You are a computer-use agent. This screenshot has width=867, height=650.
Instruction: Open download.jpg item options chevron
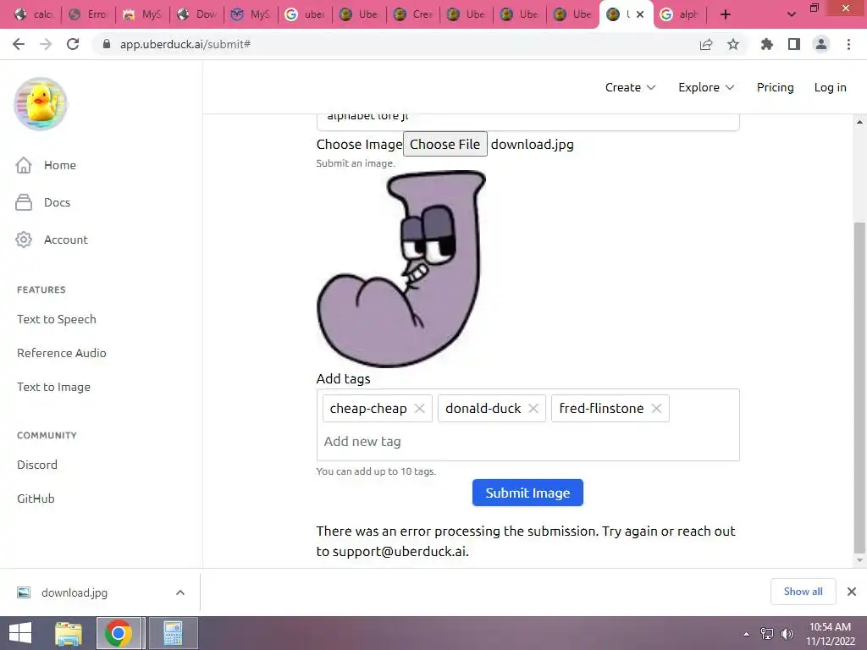(180, 592)
